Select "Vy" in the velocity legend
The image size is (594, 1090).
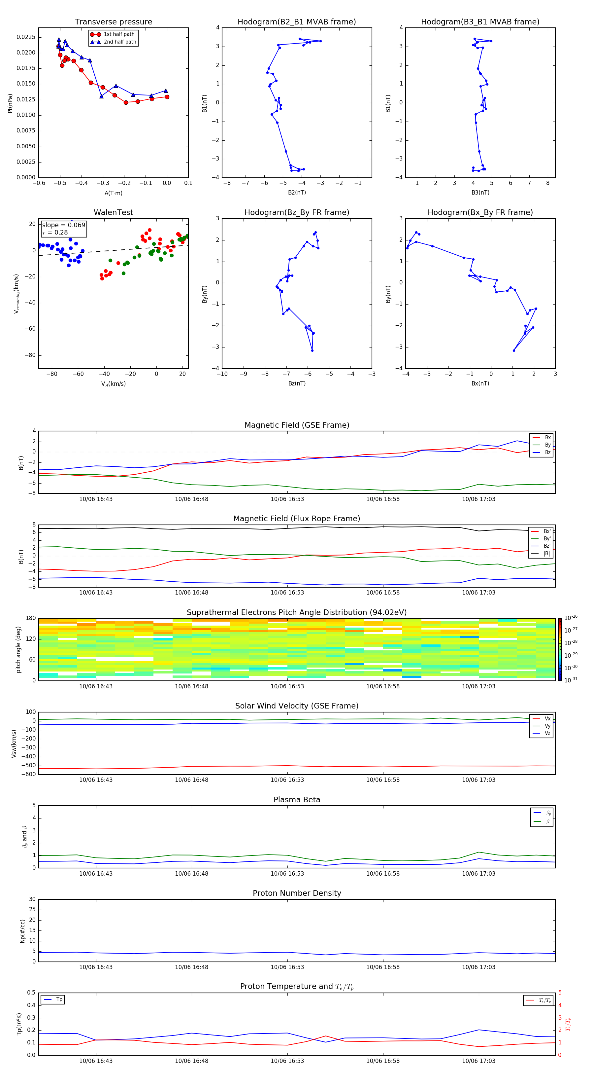click(x=542, y=726)
